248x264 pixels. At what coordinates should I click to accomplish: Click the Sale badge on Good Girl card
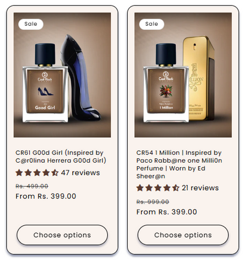tap(31, 24)
